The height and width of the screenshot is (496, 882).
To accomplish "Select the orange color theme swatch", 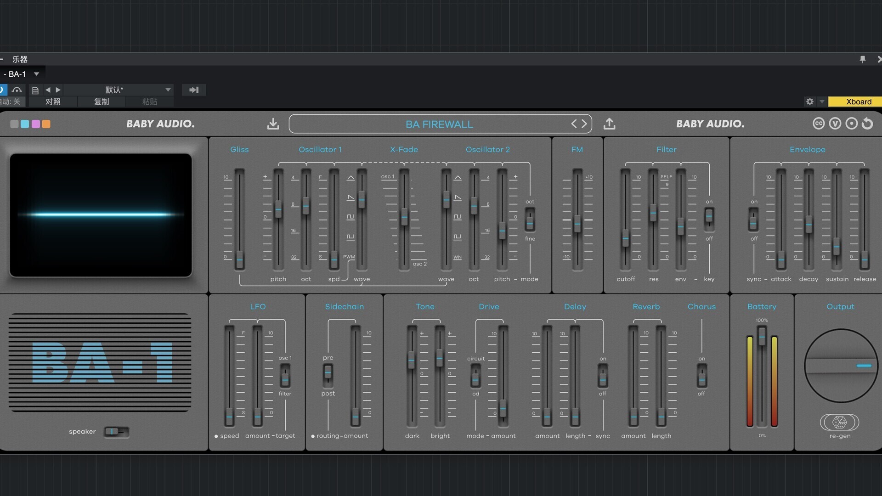I will pyautogui.click(x=46, y=124).
